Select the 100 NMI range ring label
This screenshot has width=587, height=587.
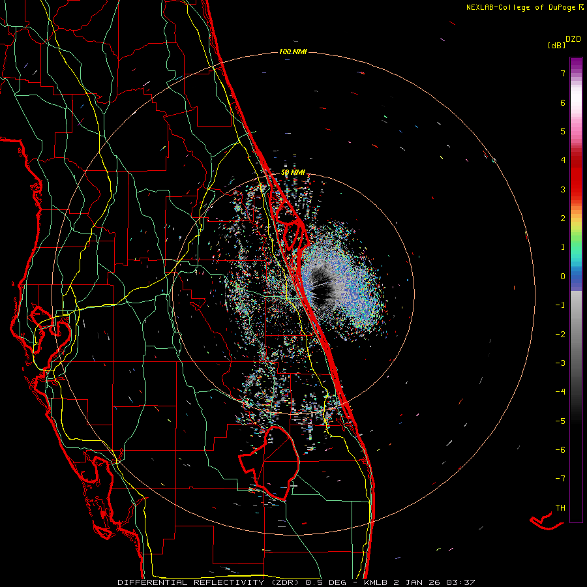[x=293, y=52]
